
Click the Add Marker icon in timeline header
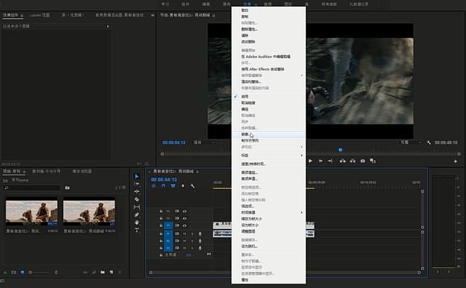point(183,186)
